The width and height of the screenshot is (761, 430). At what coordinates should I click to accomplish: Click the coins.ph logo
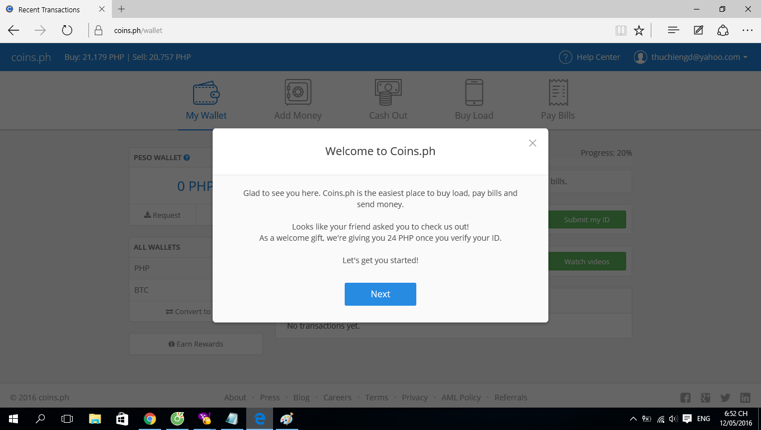(31, 57)
